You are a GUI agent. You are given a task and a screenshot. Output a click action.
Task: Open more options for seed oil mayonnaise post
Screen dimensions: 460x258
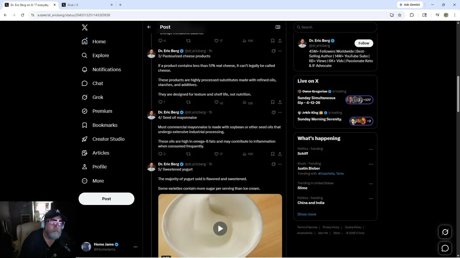click(280, 112)
